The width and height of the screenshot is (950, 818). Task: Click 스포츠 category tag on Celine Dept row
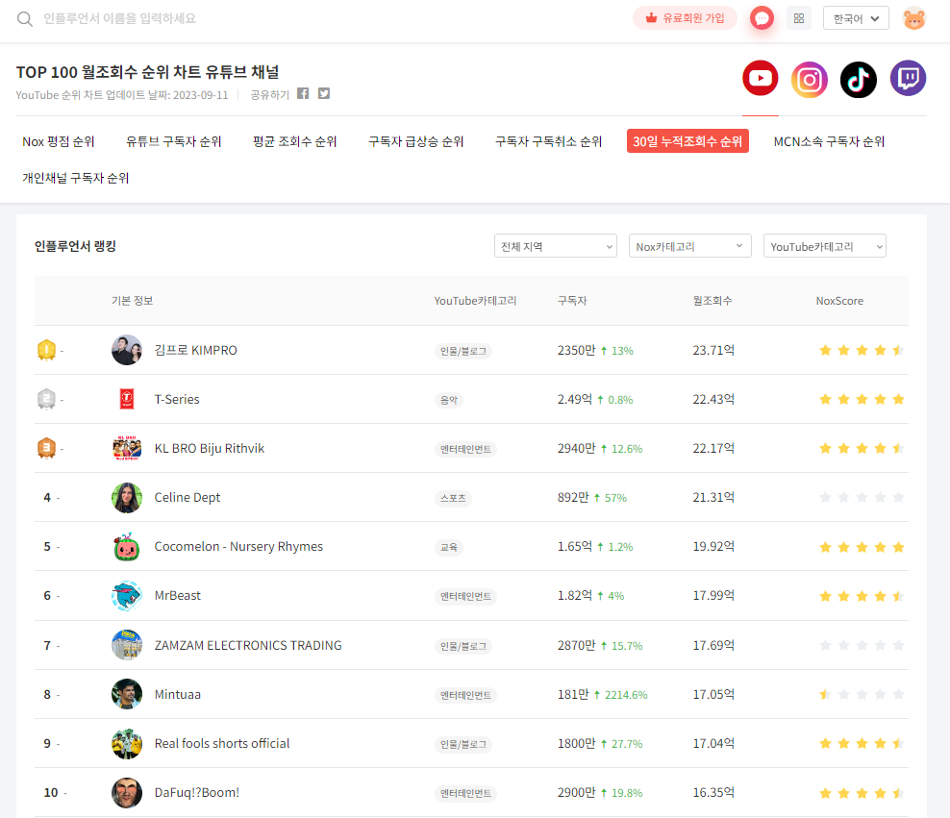click(453, 498)
